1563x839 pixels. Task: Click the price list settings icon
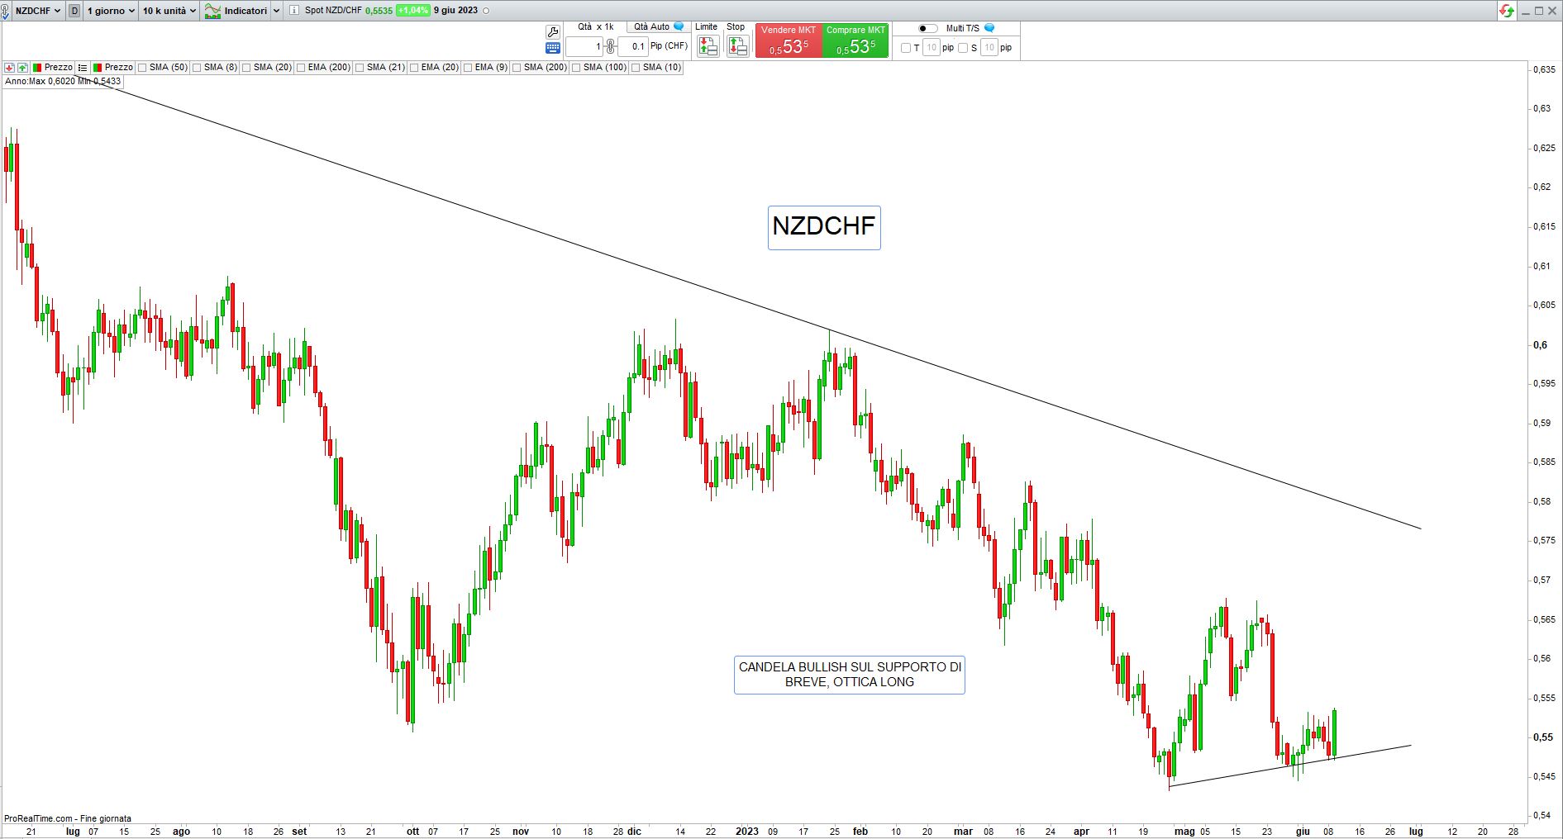coord(83,68)
